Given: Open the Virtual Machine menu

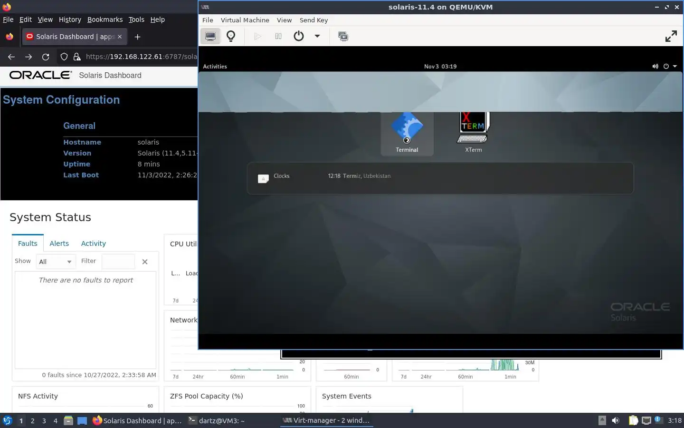Looking at the screenshot, I should point(245,20).
